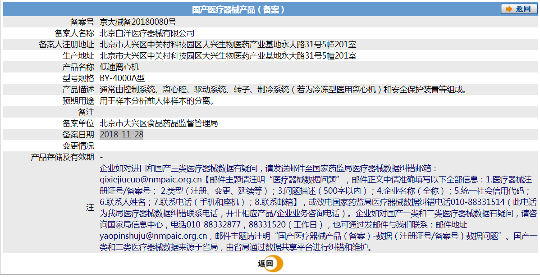Click the registered address value in 备案人注册地址 row

228,45
